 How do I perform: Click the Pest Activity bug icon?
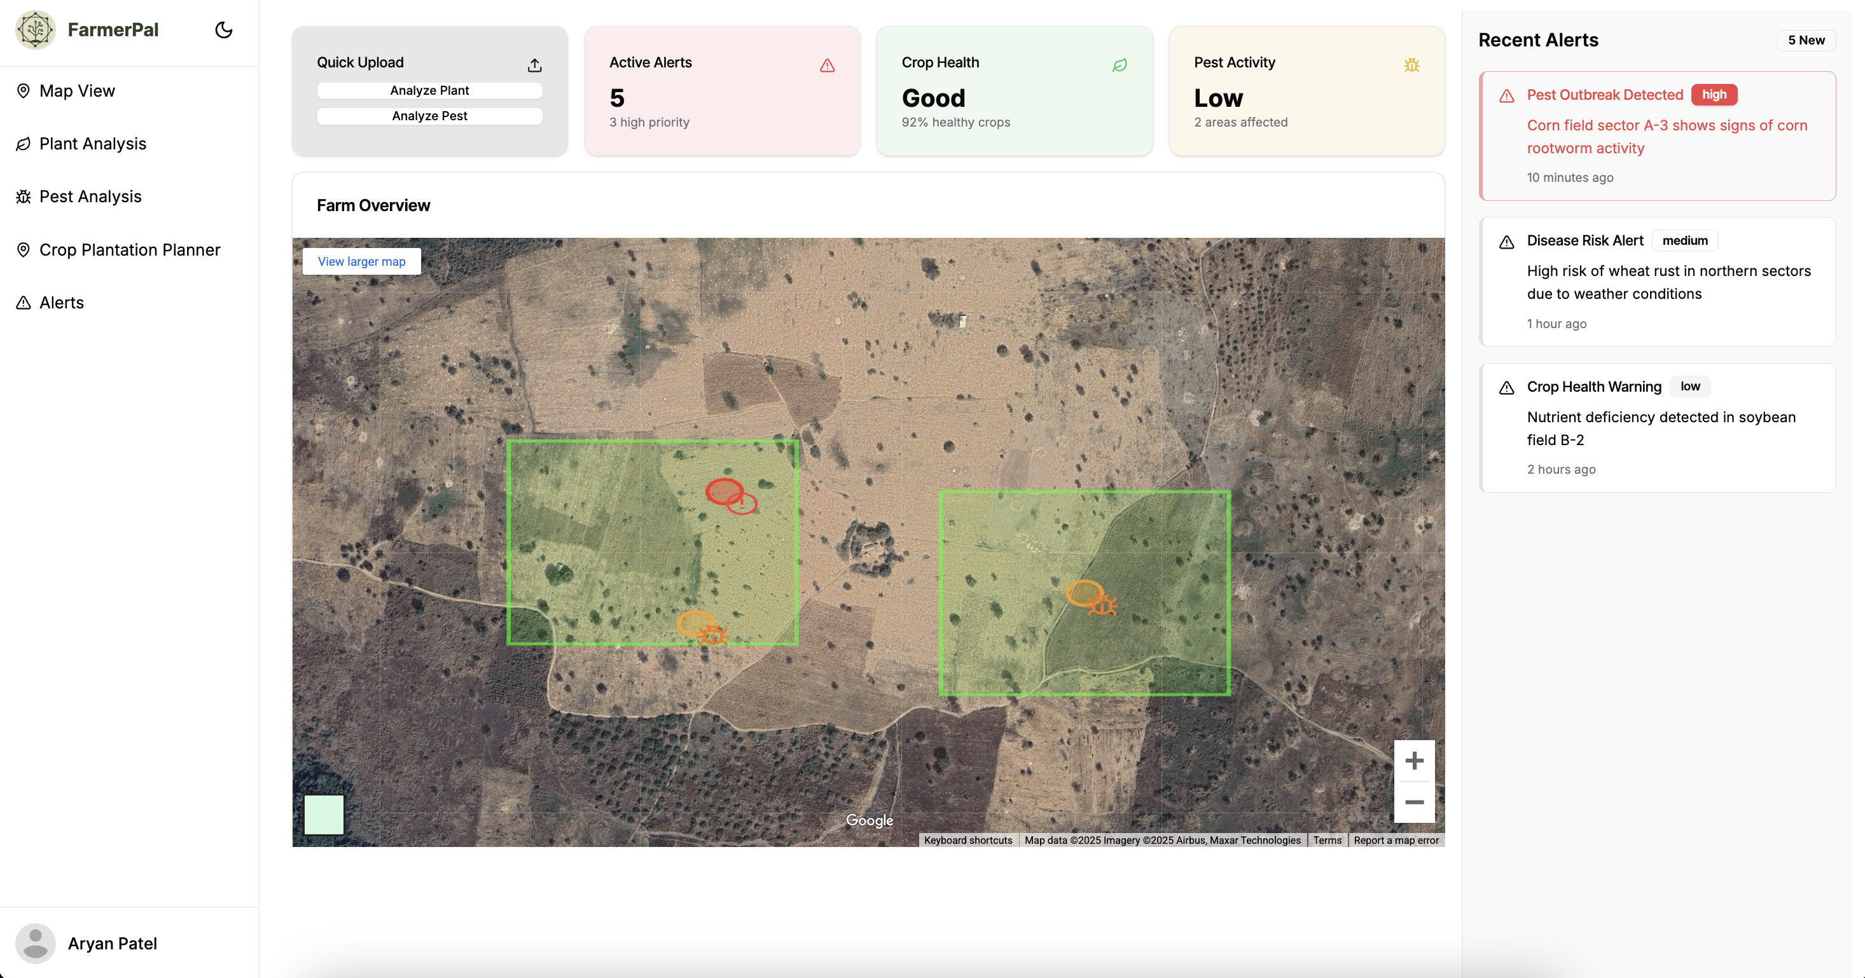1411,65
